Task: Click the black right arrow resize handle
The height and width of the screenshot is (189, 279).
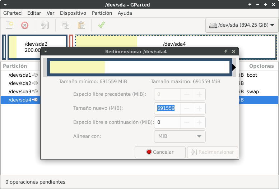Action: pos(234,67)
